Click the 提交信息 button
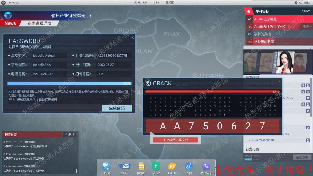 point(302,157)
